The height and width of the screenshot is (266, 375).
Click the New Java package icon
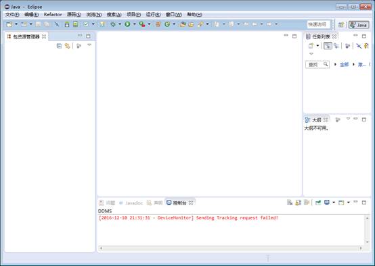[158, 24]
